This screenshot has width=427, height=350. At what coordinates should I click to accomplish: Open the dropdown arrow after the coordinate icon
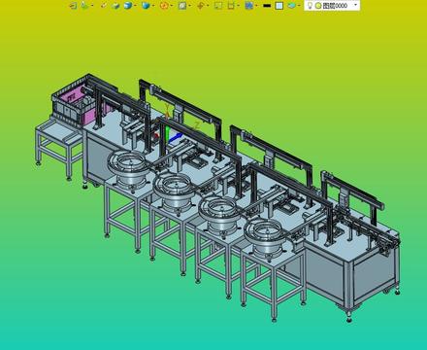coord(92,6)
